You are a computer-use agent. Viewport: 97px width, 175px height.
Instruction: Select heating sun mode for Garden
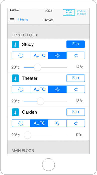coord(57,123)
